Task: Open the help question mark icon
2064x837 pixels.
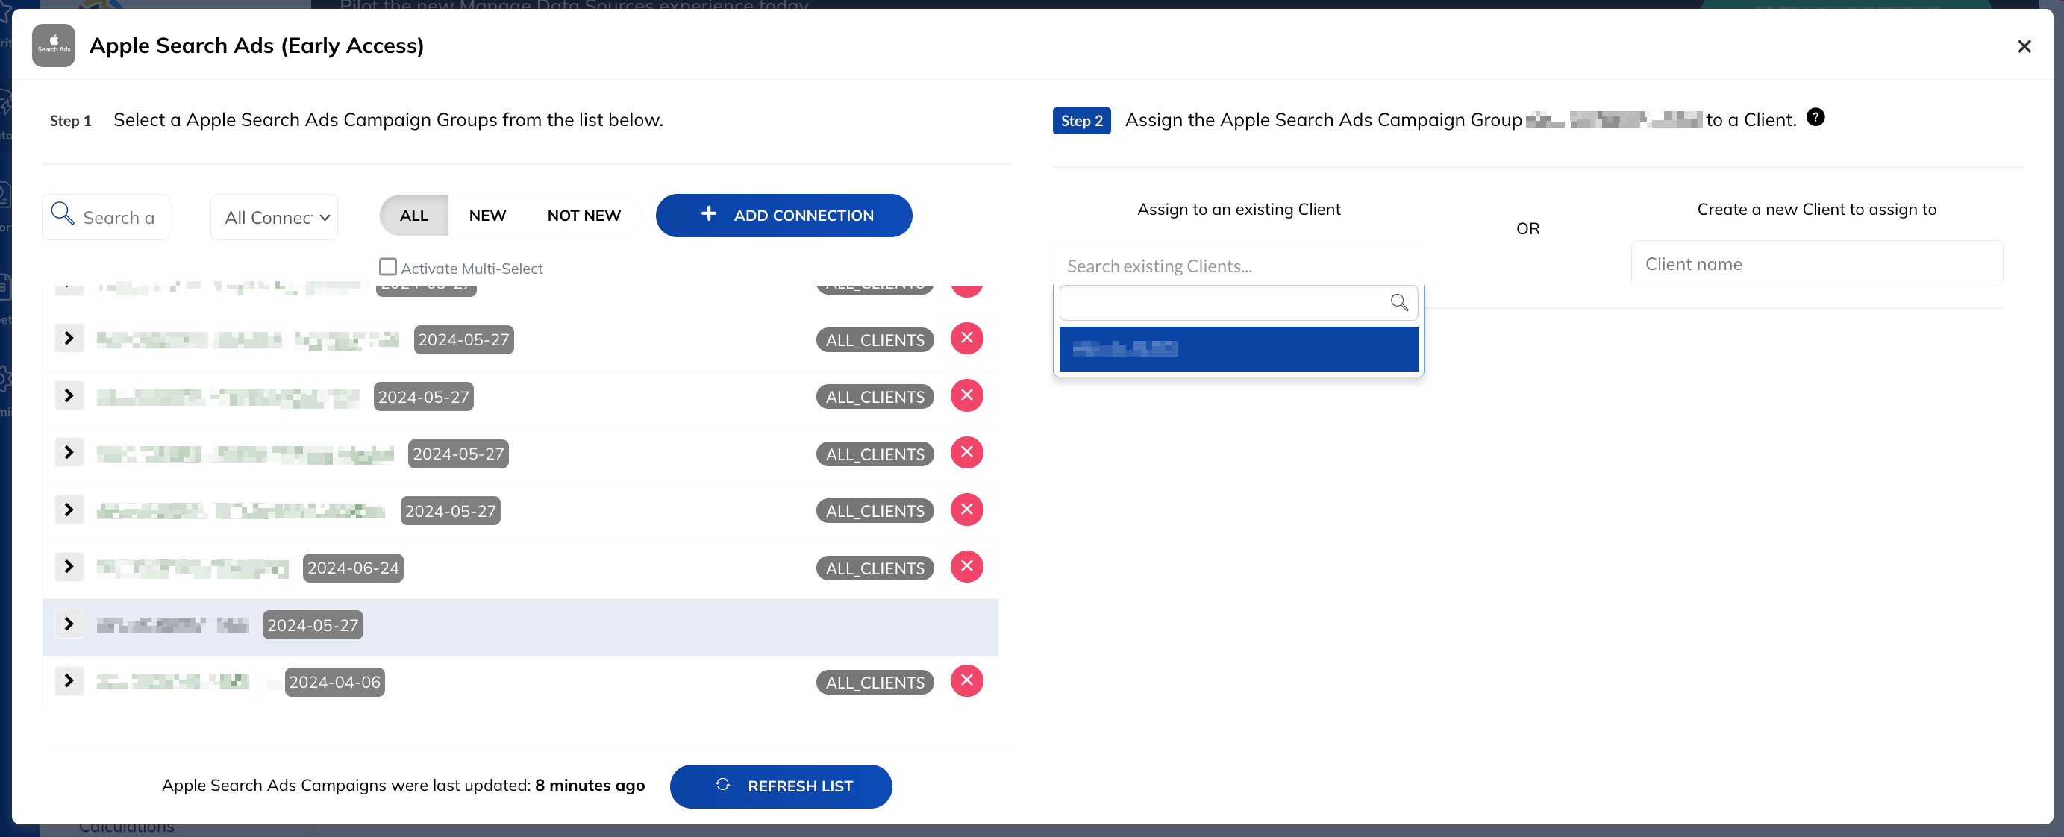Action: [x=1816, y=117]
